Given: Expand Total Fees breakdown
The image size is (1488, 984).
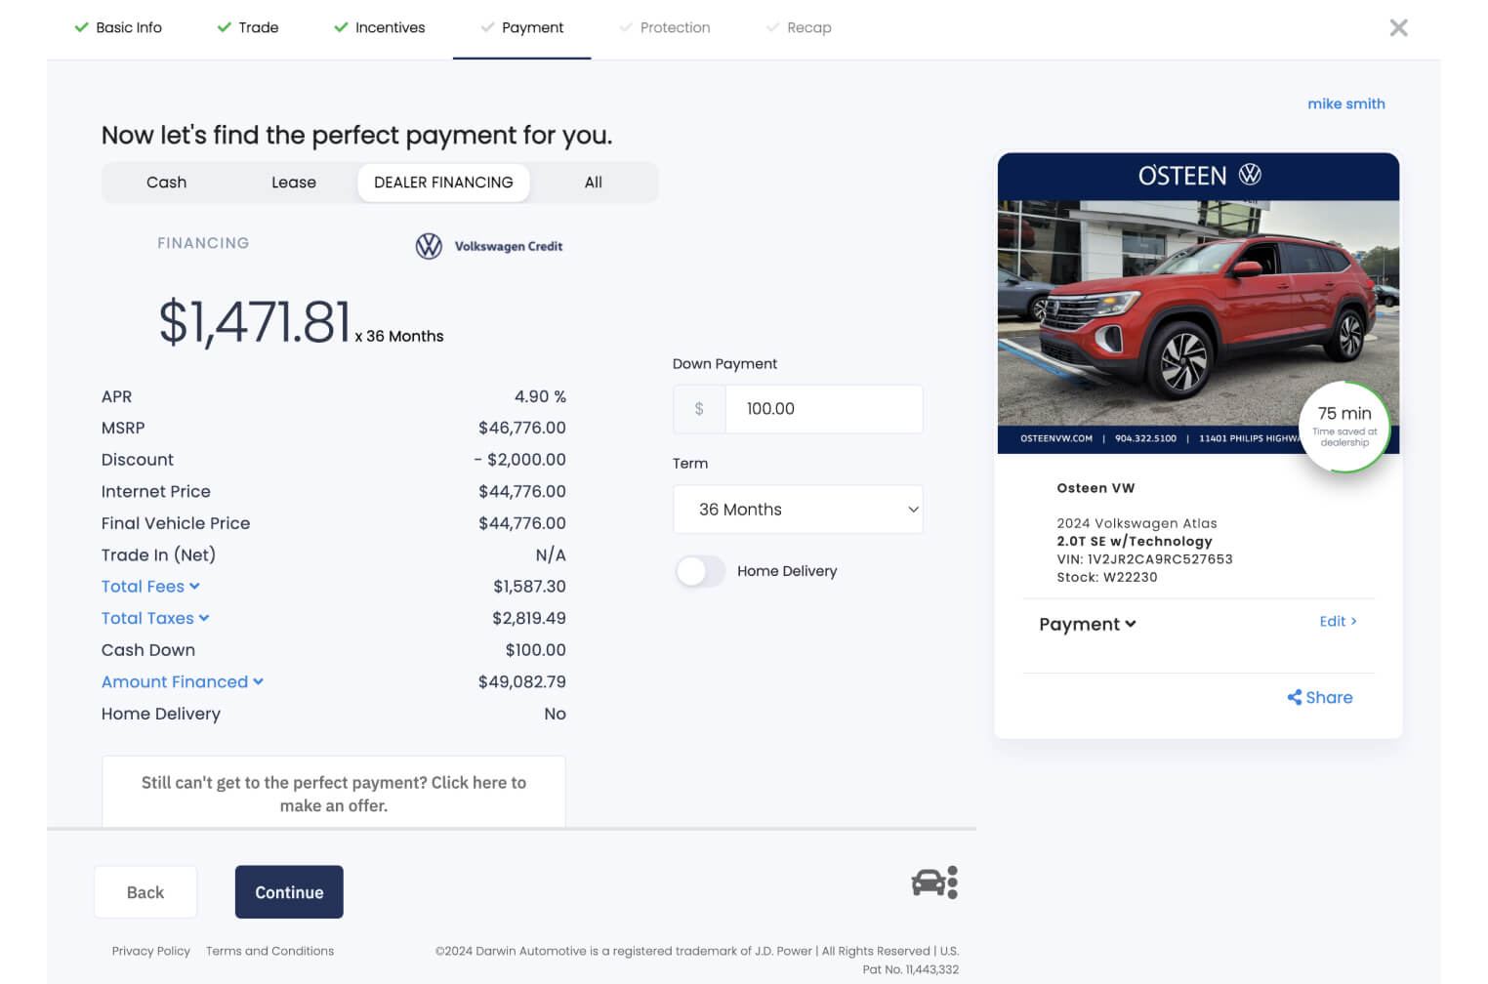Looking at the screenshot, I should point(150,587).
